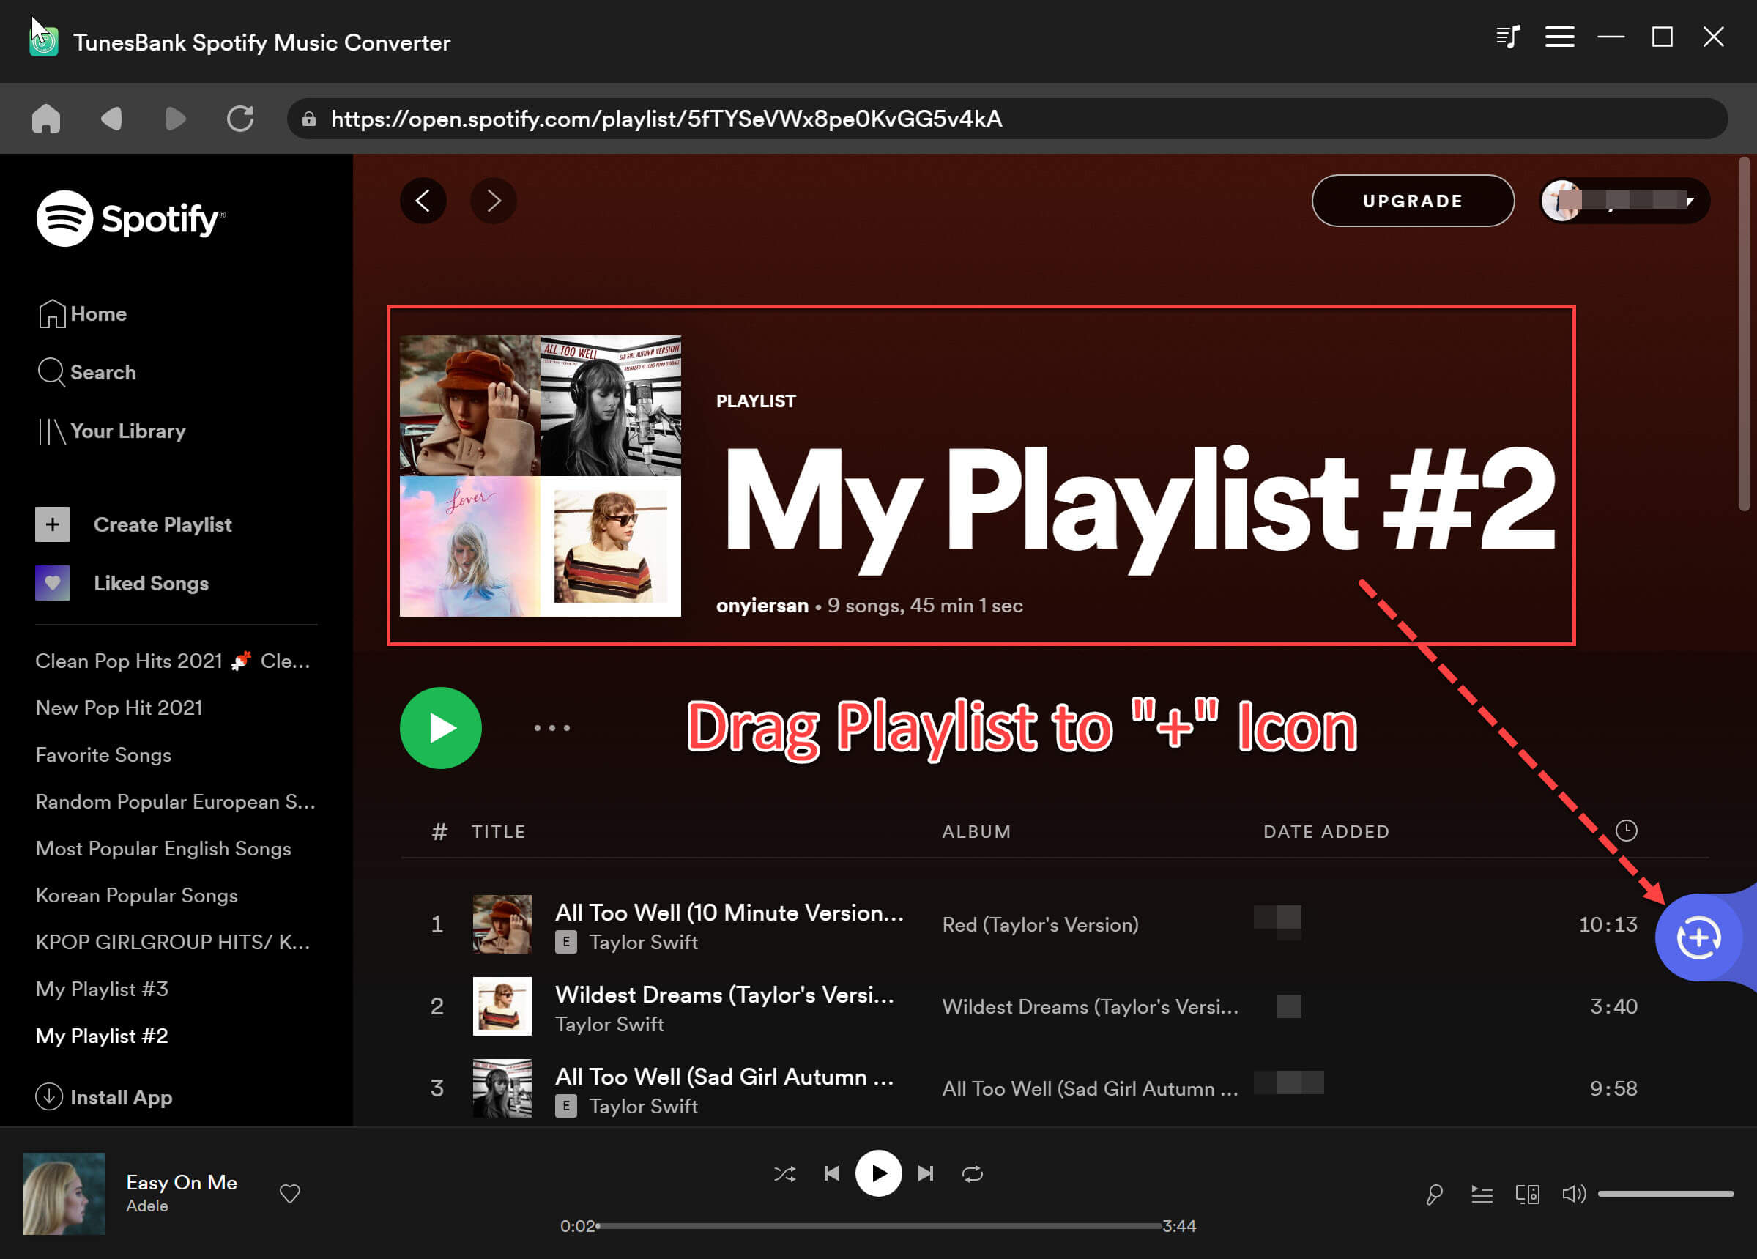Click the browser back arrow
Screen dimensions: 1757x1259
(x=111, y=119)
